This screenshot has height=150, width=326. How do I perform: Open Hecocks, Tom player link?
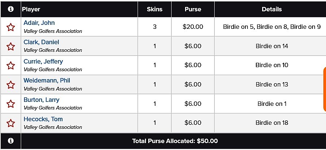click(x=43, y=119)
